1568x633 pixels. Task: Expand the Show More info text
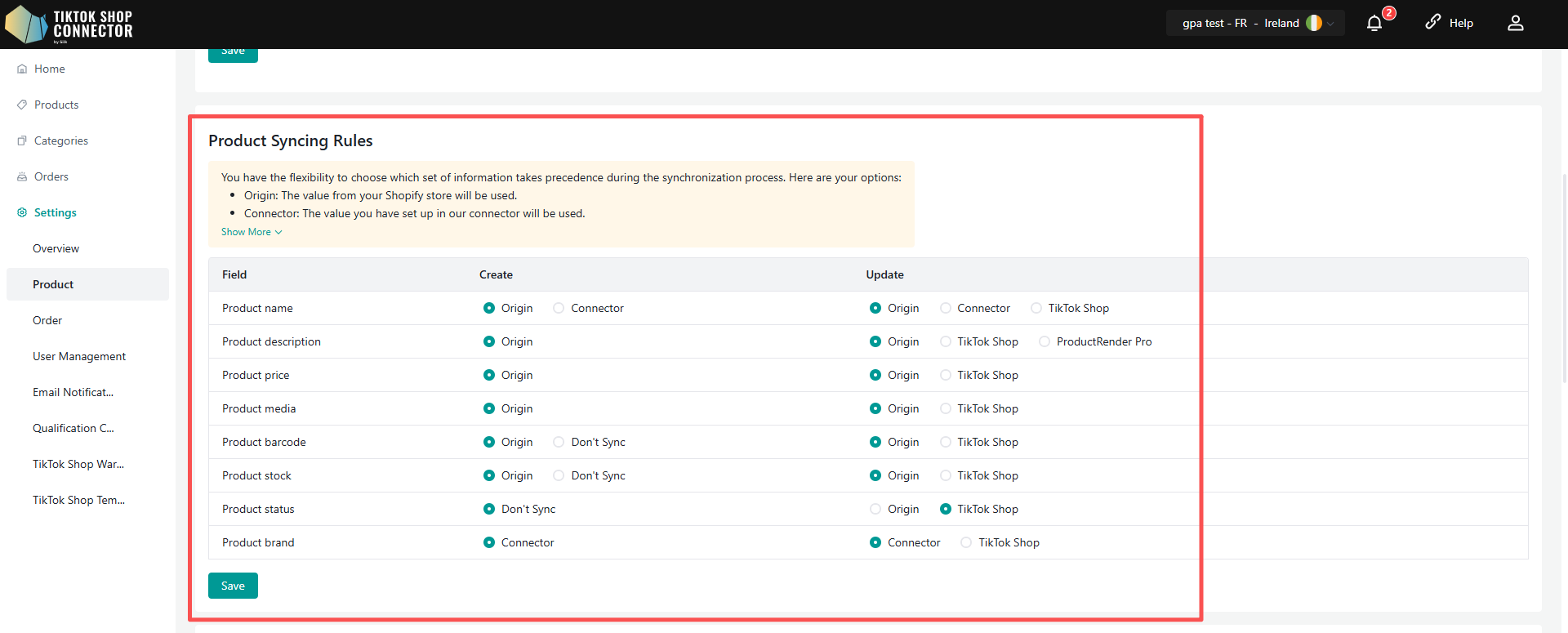point(252,232)
